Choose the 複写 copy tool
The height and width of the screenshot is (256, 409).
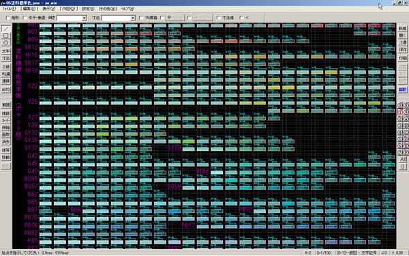coord(5,150)
